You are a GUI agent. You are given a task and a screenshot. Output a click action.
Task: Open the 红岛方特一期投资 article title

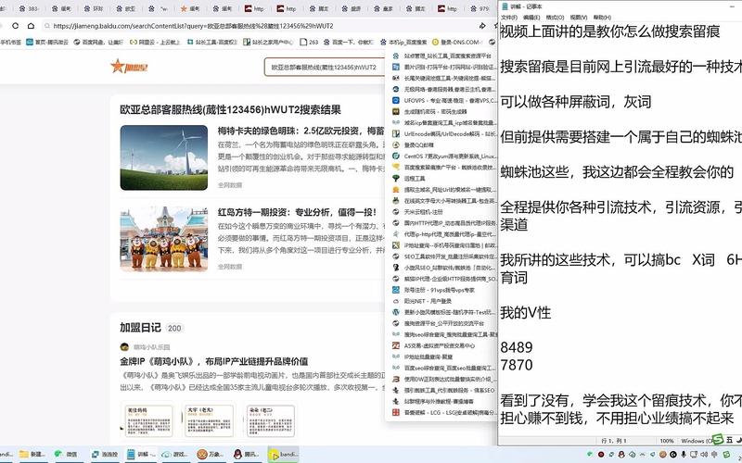coord(297,212)
